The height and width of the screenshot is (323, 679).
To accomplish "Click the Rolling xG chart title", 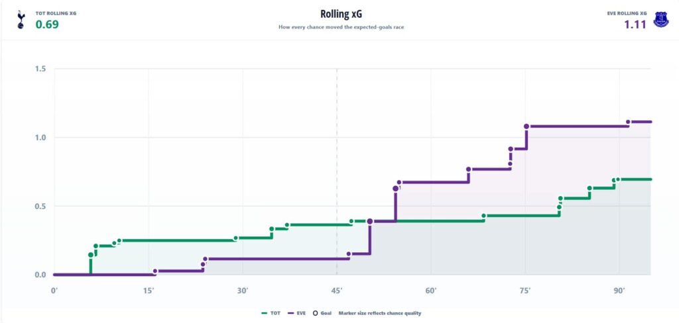I will (341, 14).
